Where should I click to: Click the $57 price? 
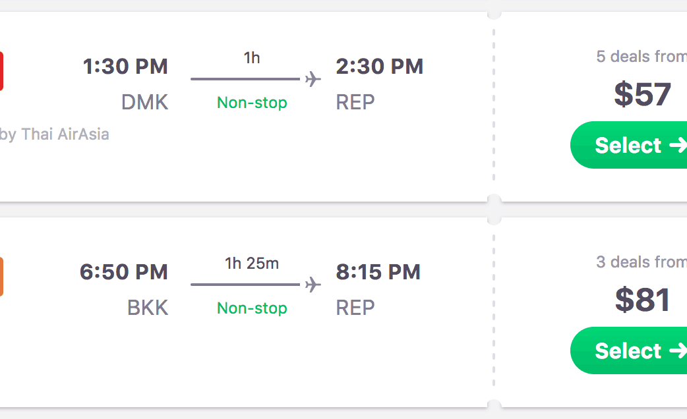click(x=643, y=94)
